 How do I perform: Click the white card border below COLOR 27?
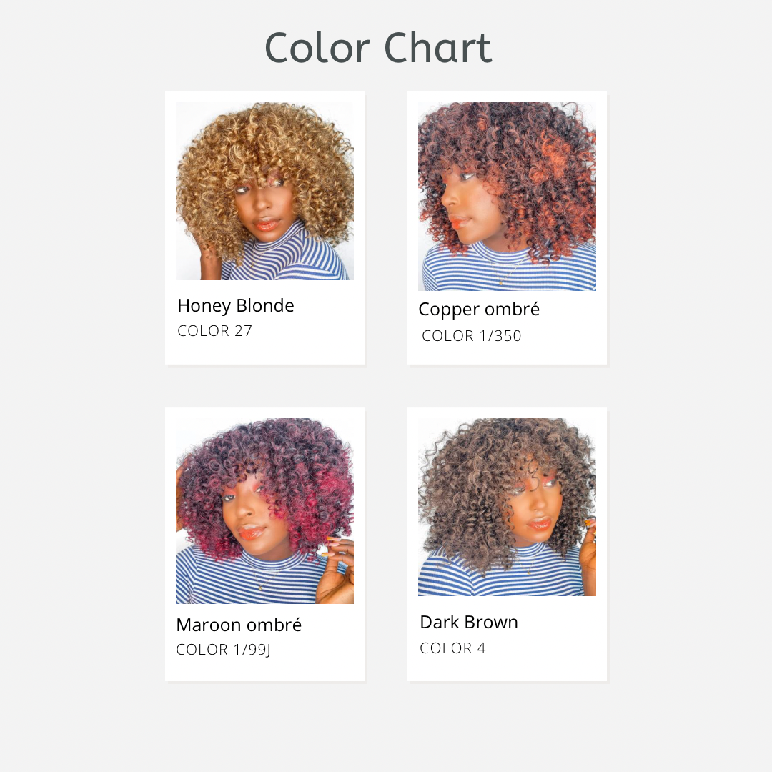coord(265,352)
